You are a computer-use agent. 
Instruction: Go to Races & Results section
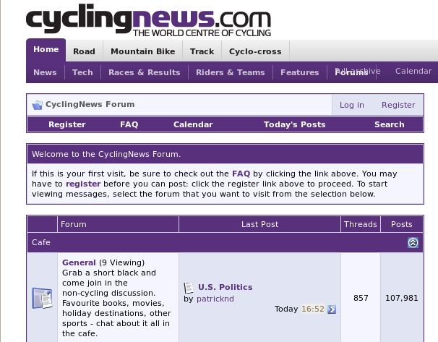(145, 72)
